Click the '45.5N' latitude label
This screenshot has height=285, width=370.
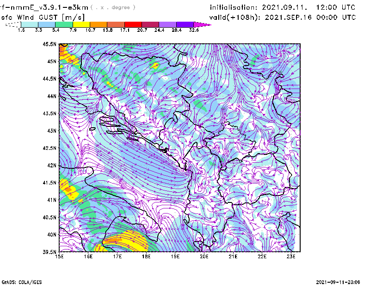coord(49,44)
